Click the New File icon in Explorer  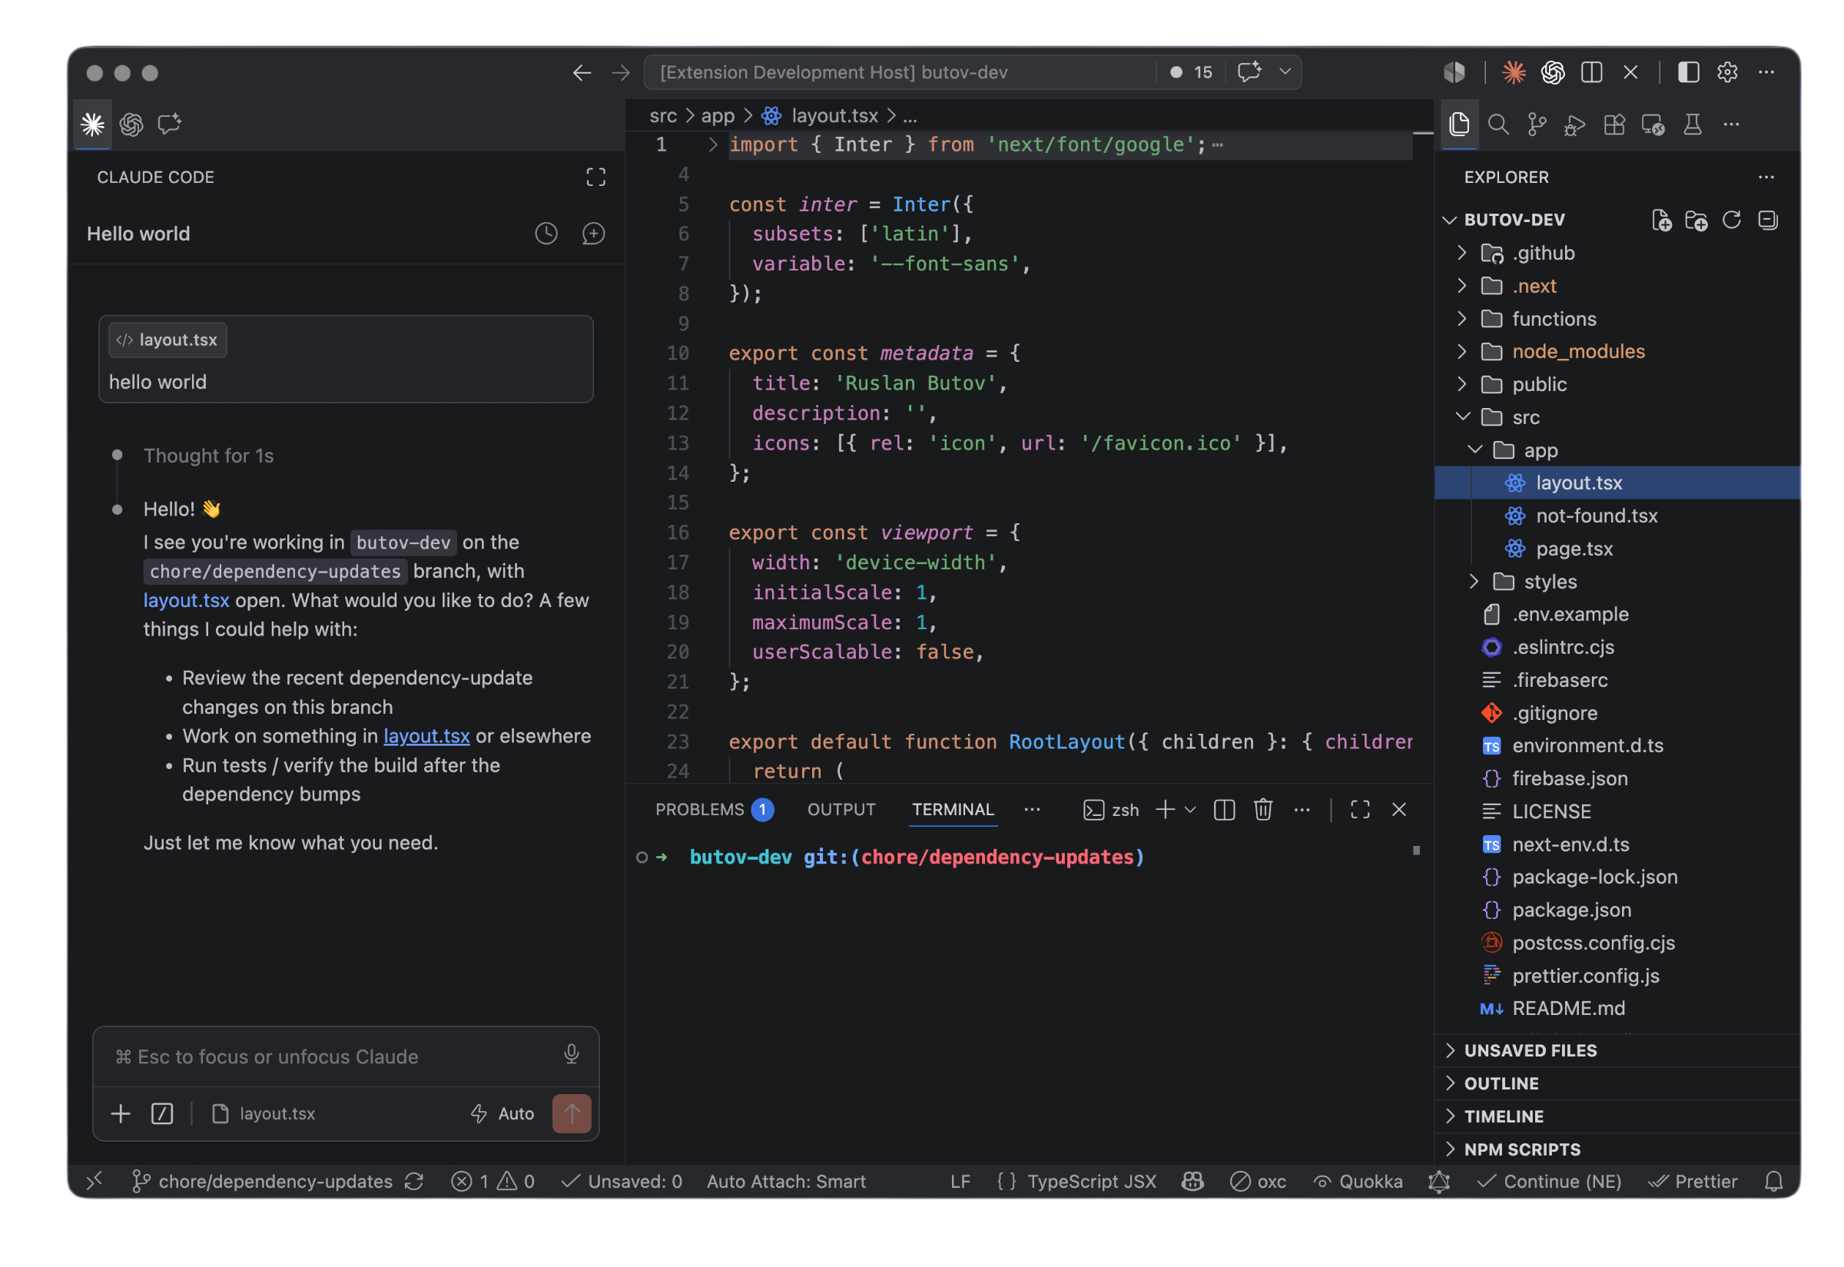point(1660,220)
